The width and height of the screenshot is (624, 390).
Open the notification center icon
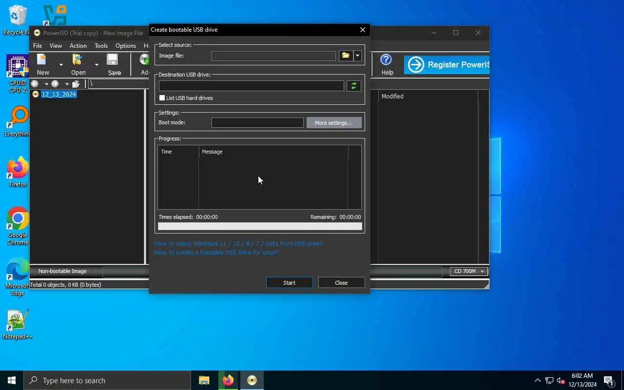coord(609,380)
